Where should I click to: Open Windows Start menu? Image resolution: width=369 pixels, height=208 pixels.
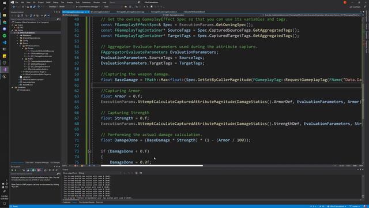point(5,2)
